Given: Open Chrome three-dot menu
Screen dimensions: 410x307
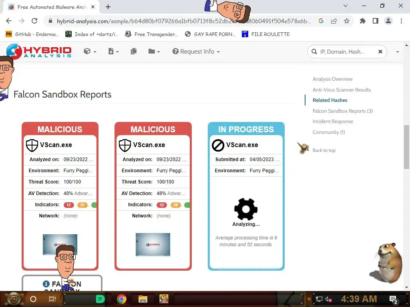Looking at the screenshot, I should (401, 21).
